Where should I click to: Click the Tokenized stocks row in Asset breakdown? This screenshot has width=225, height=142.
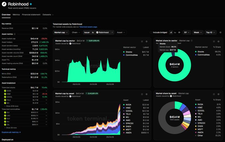[x=25, y=88]
